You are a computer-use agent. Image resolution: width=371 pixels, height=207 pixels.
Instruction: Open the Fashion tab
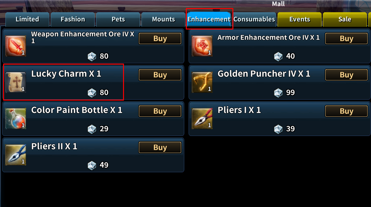pyautogui.click(x=73, y=19)
